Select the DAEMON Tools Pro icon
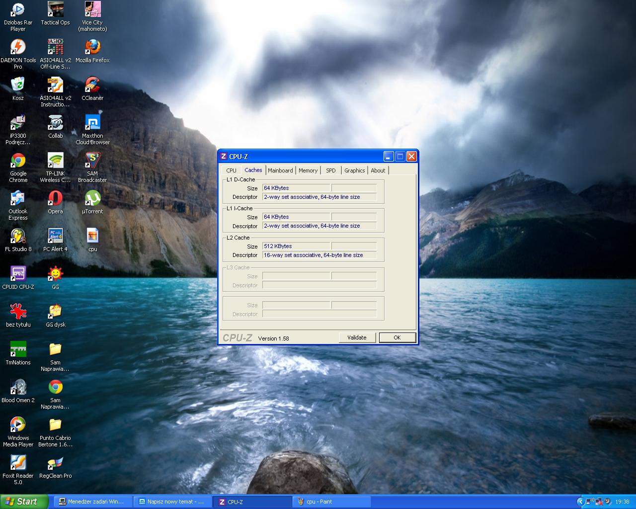Viewport: 636px width, 509px height. pyautogui.click(x=18, y=48)
